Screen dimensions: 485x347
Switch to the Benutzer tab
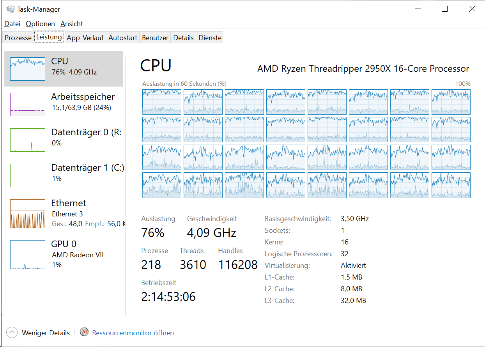coord(155,38)
